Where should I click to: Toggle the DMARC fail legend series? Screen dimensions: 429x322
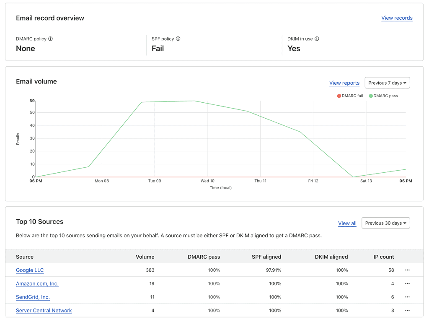pyautogui.click(x=350, y=96)
